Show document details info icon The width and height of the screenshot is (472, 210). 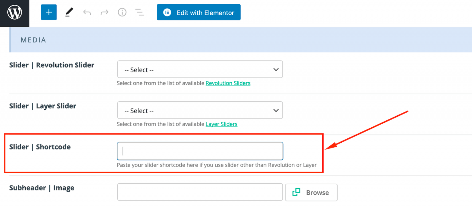click(x=122, y=13)
